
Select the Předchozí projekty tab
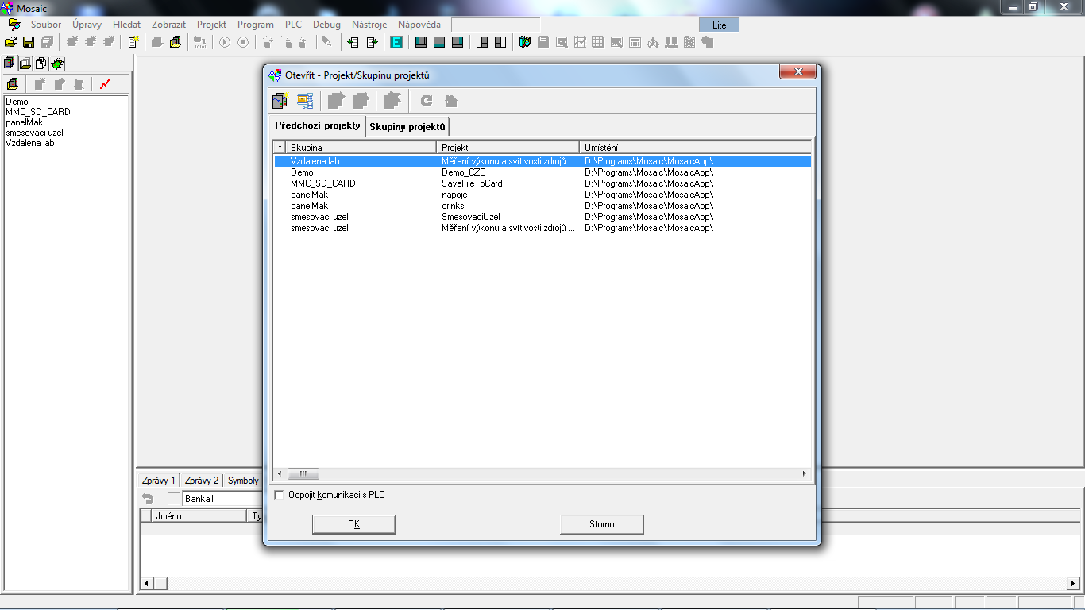(x=318, y=125)
